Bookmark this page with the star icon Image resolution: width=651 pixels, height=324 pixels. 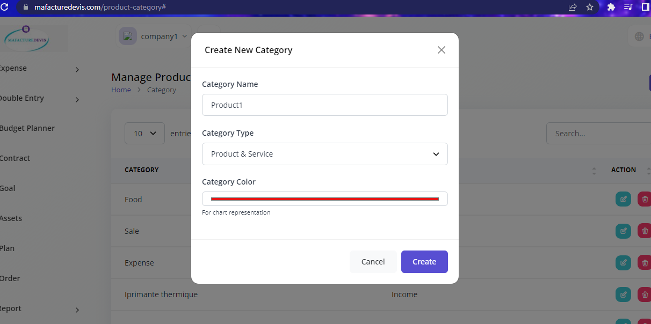[x=590, y=8]
